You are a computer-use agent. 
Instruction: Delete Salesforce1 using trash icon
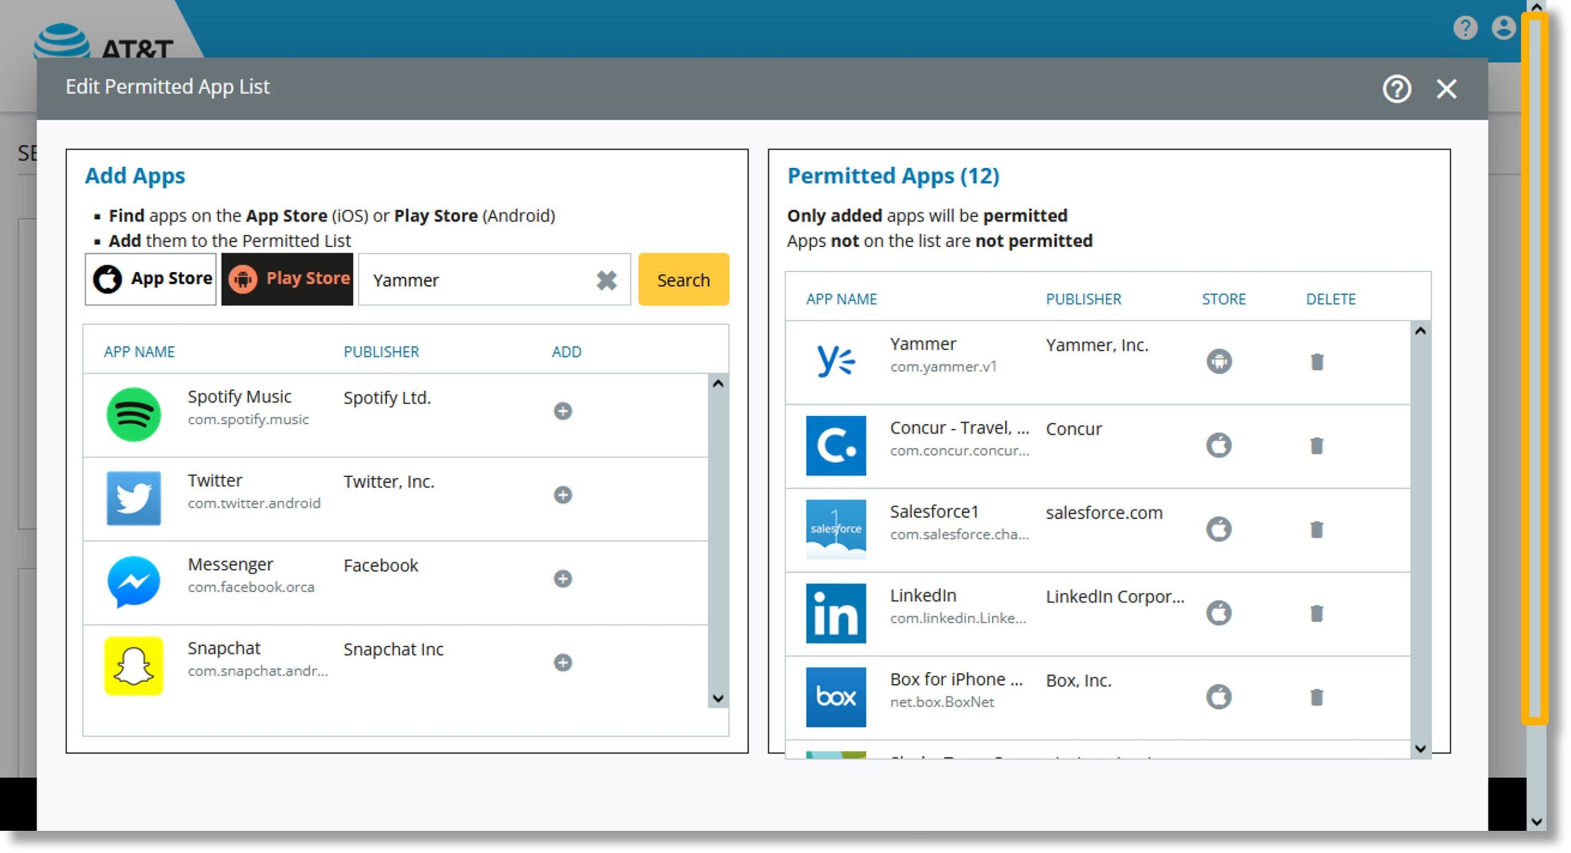point(1317,529)
